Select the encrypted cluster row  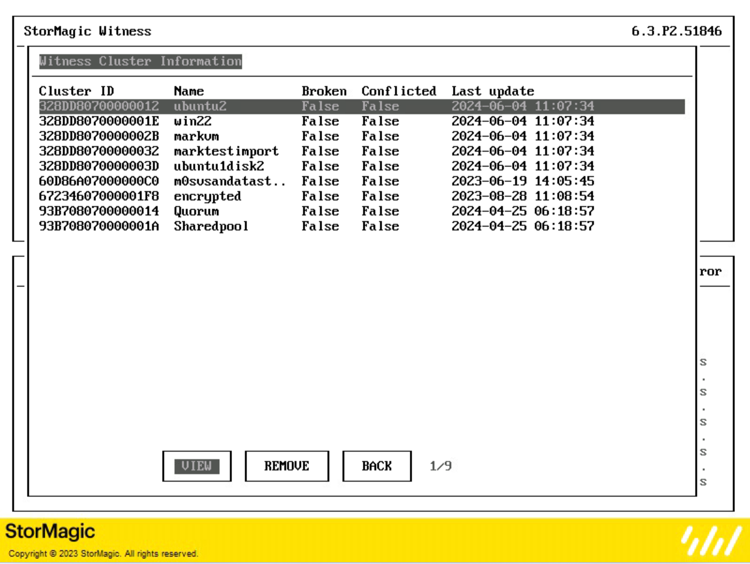click(362, 196)
